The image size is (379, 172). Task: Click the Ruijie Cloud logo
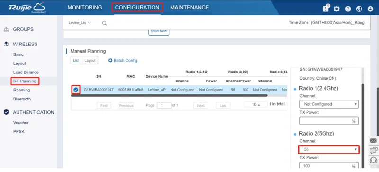[x=27, y=8]
